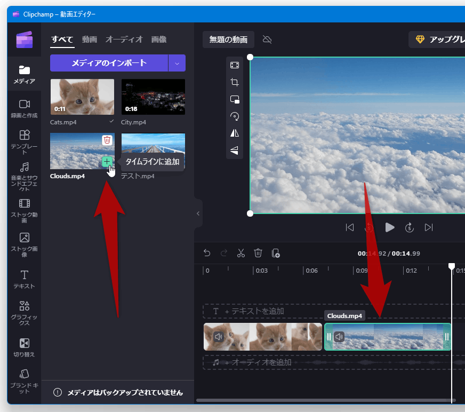
Task: Open 音楽とサウンドエフェクト panel
Action: (25, 177)
